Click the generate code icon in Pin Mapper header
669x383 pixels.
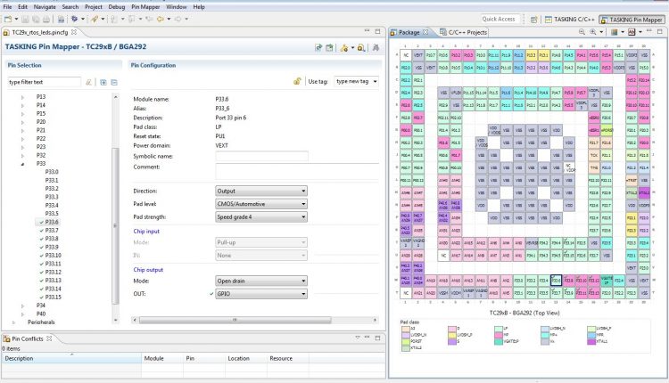(x=329, y=48)
